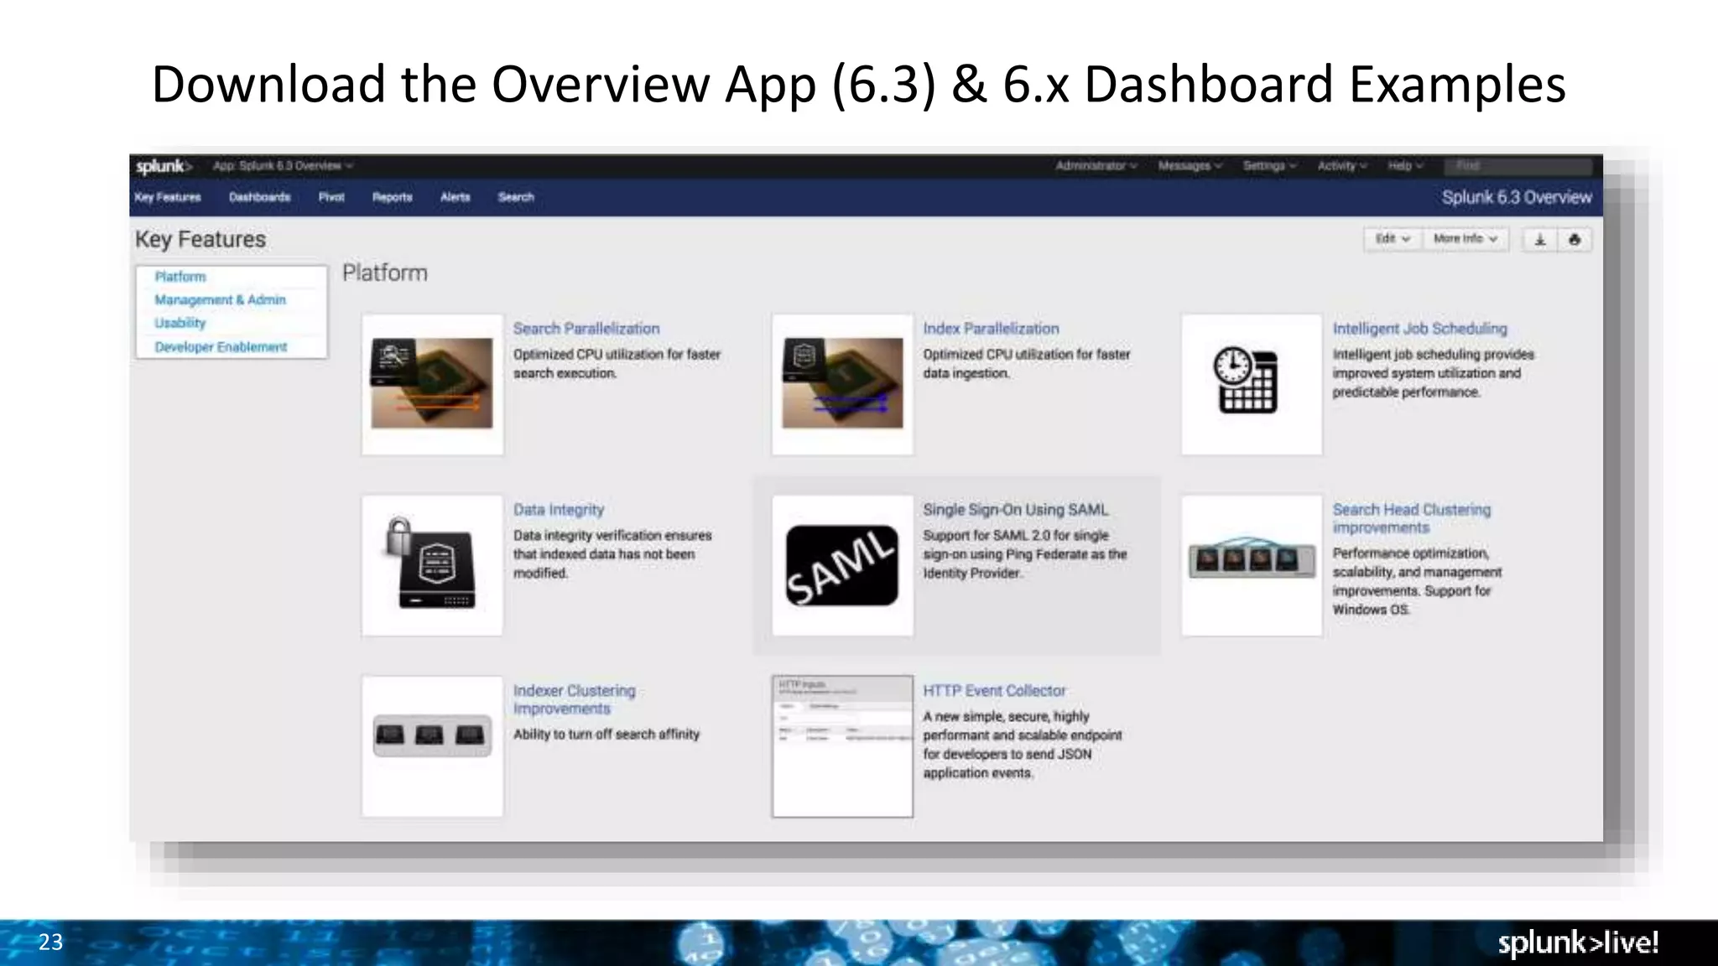Expand the More Info dropdown
The width and height of the screenshot is (1718, 966).
1466,239
